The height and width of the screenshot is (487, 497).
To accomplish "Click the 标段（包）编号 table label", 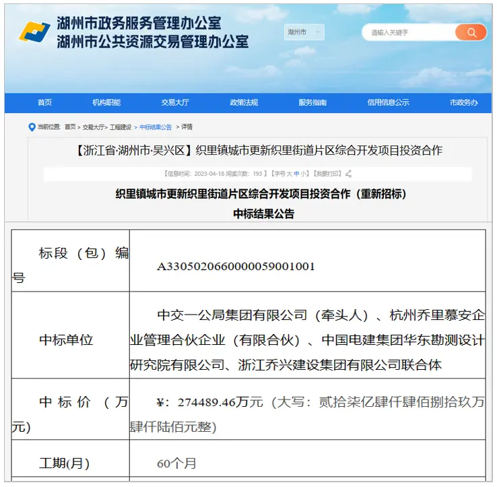I will pyautogui.click(x=70, y=265).
